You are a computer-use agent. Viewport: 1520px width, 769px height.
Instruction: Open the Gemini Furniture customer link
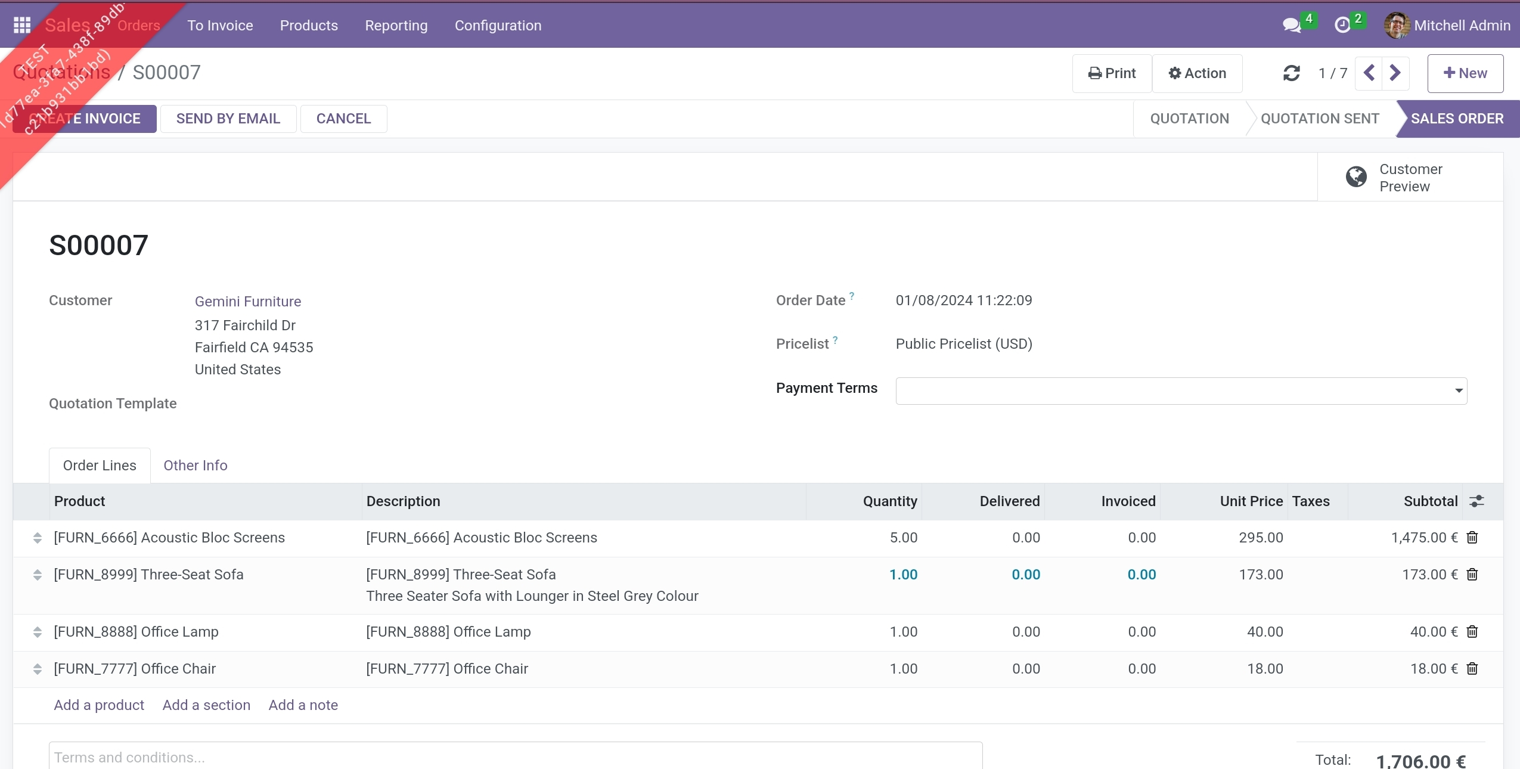click(x=248, y=302)
